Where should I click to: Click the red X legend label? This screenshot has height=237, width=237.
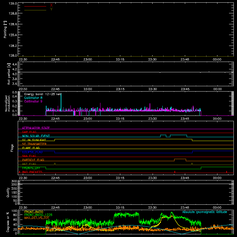point(51,5)
